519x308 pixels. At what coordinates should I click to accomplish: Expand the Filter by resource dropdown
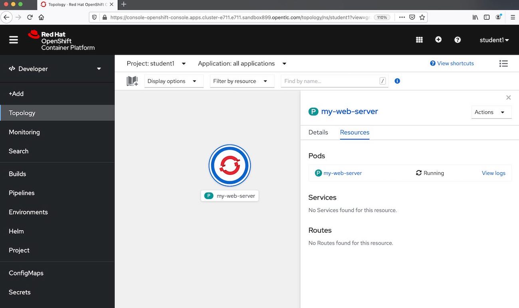(x=242, y=81)
